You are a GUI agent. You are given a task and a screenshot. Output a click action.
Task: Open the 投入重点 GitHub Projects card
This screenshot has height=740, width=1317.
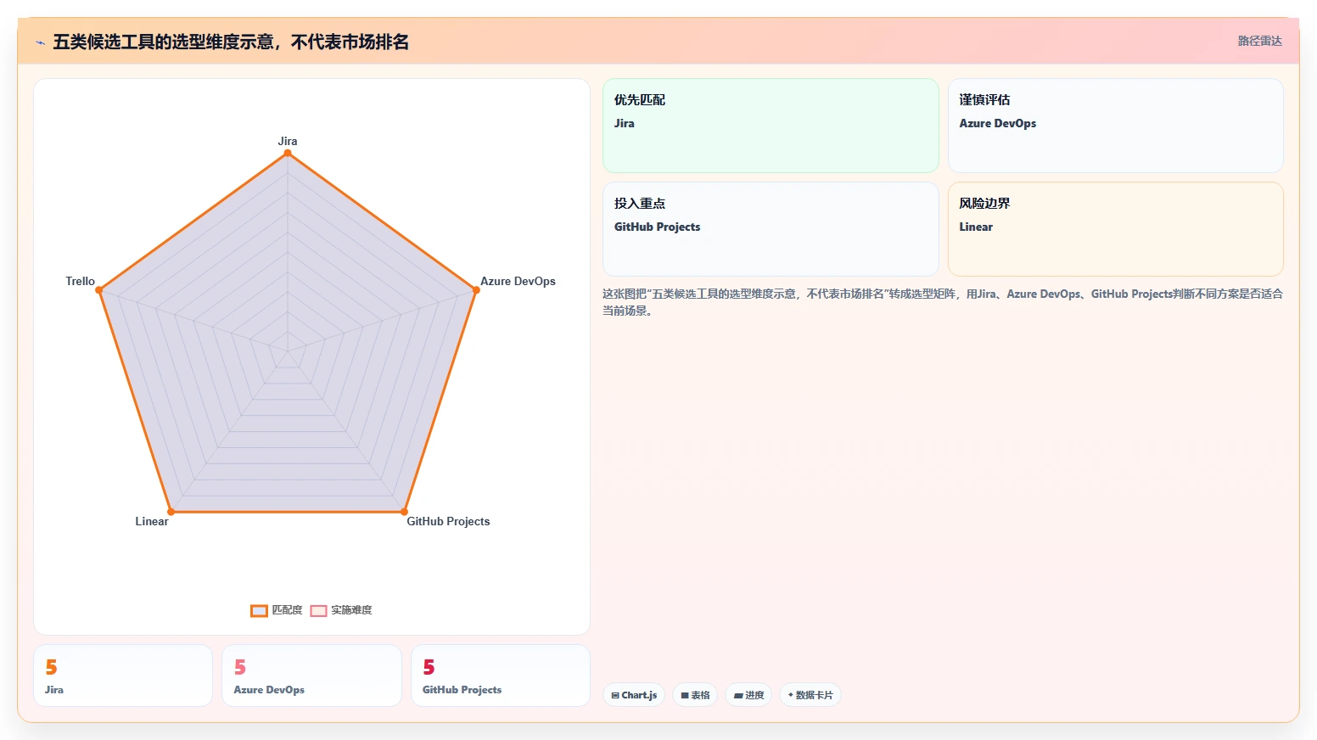pyautogui.click(x=771, y=229)
